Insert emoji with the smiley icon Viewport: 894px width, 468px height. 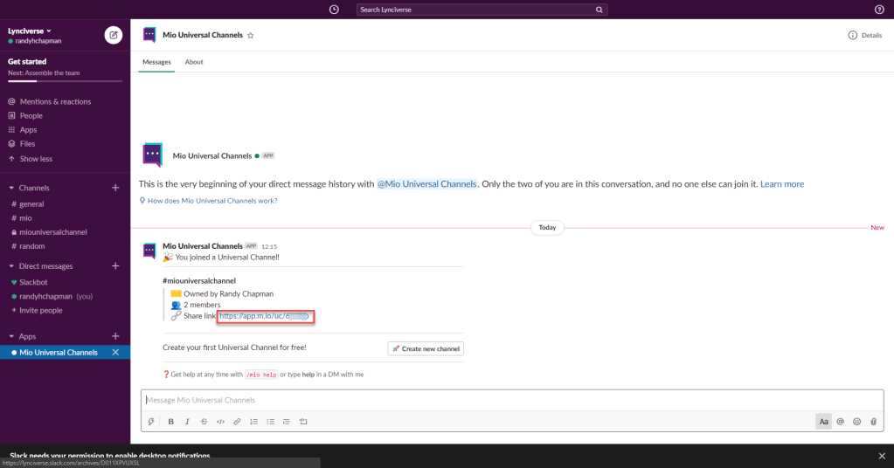pos(856,422)
